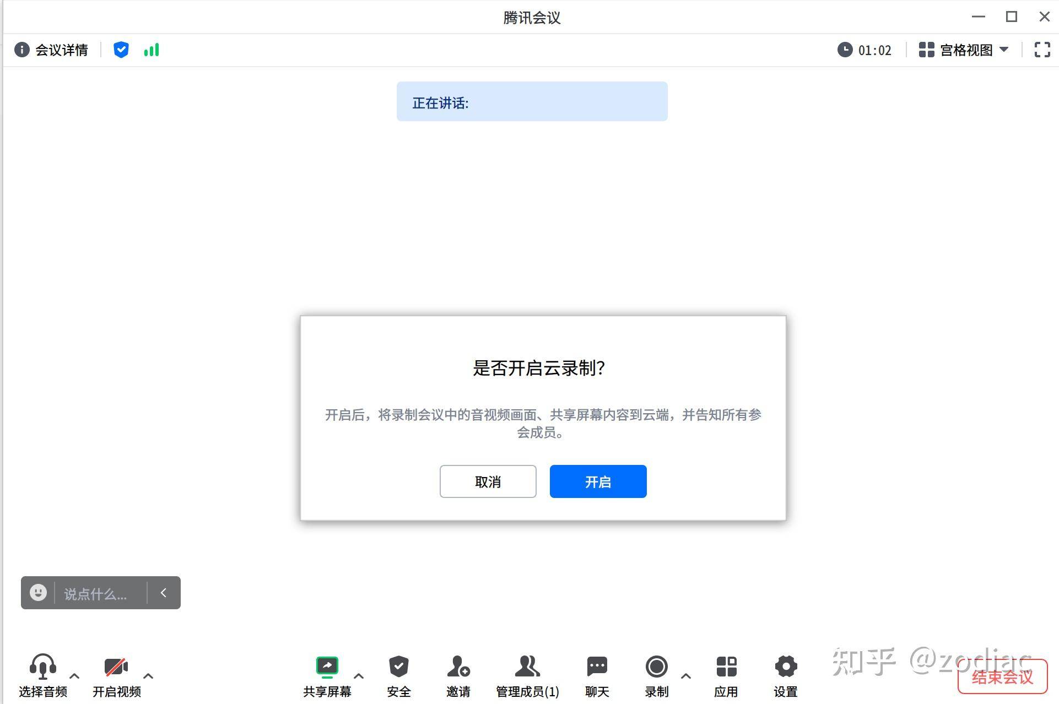This screenshot has width=1059, height=704.
Task: Cancel cloud recording with 取消
Action: pos(488,481)
